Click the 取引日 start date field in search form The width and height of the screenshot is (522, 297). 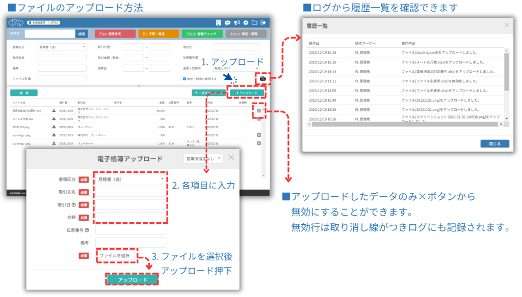coord(133,47)
